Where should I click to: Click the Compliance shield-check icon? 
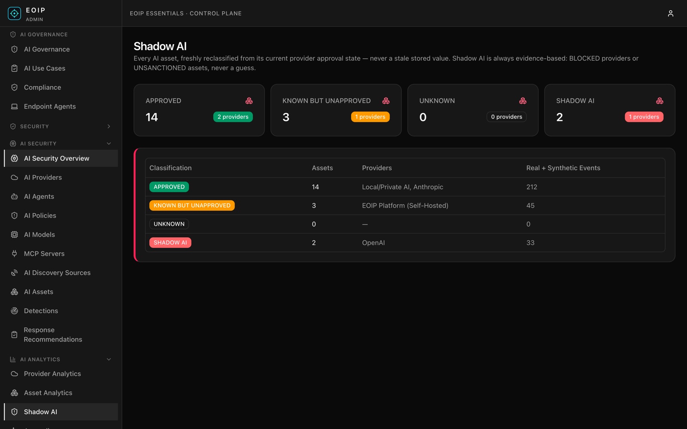pyautogui.click(x=14, y=88)
